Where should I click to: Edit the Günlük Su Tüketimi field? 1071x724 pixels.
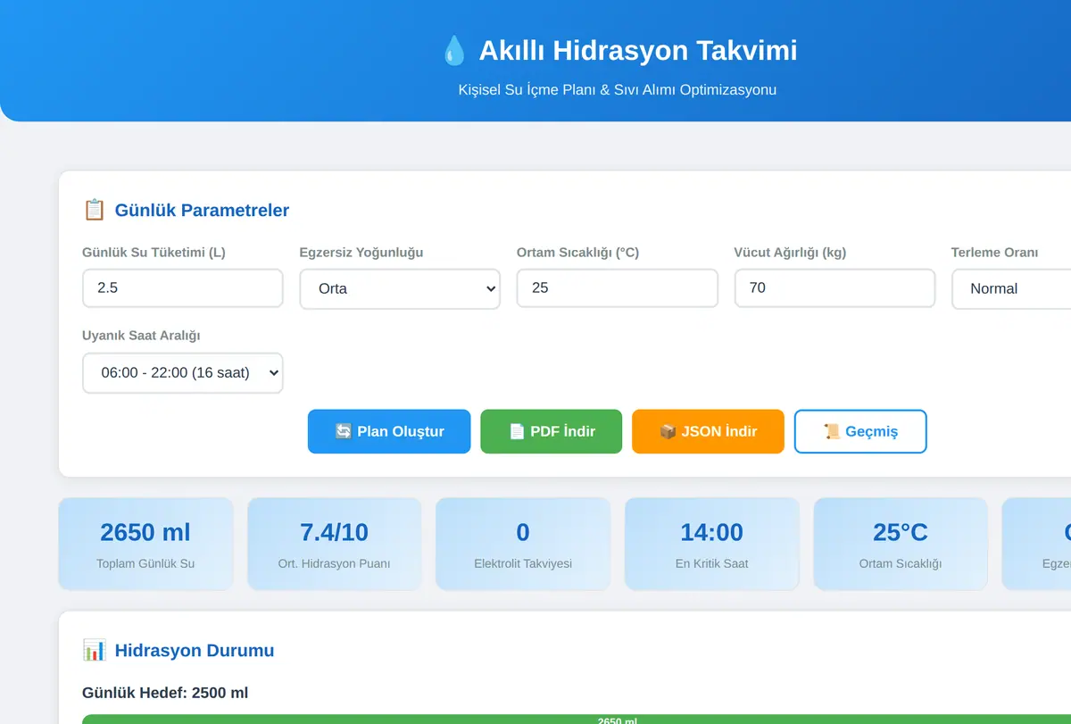(183, 288)
